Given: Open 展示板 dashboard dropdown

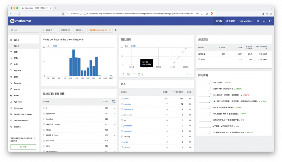Looking at the screenshot, I should pos(80,30).
